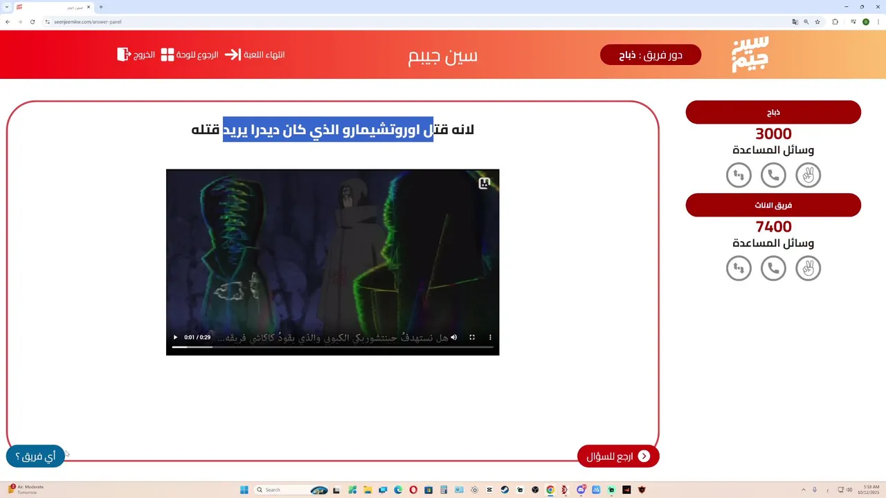Click الرجوع للوحة return to board

click(x=190, y=55)
